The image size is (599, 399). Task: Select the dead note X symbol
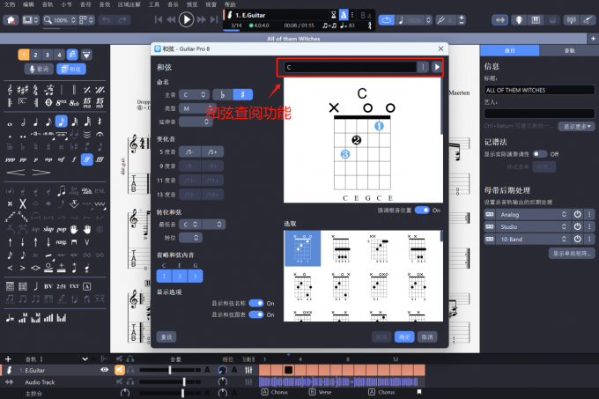[23, 203]
